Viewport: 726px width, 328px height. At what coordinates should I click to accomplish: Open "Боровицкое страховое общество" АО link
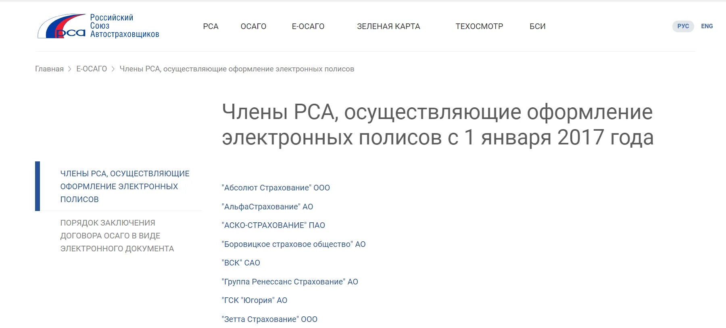coord(294,244)
